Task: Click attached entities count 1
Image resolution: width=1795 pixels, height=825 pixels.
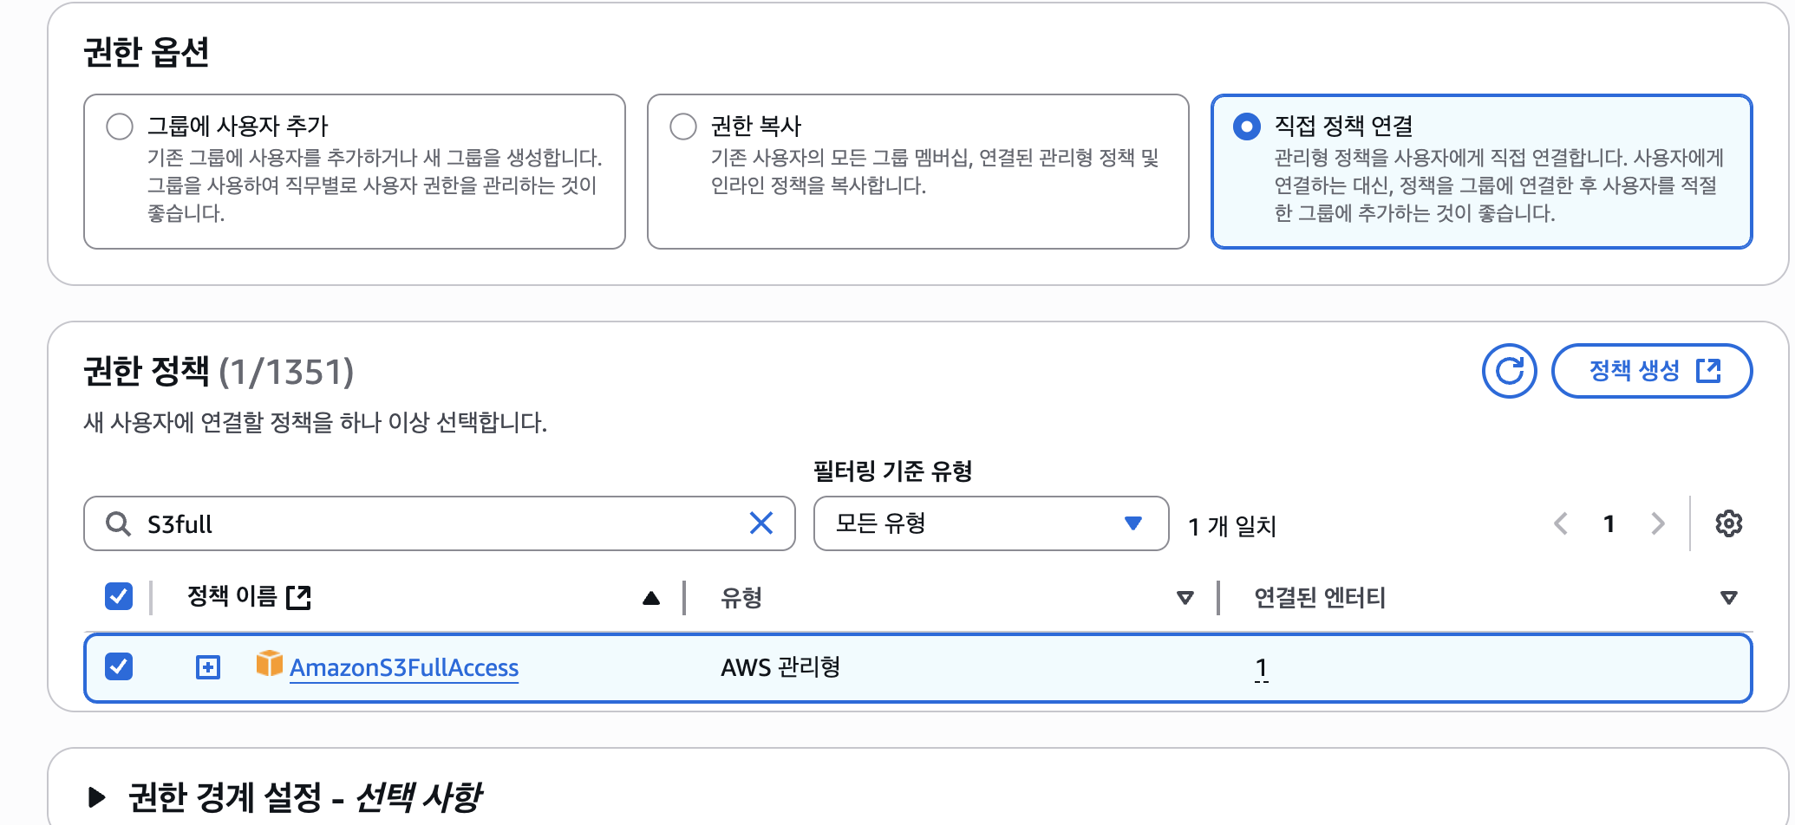Action: pos(1262,667)
